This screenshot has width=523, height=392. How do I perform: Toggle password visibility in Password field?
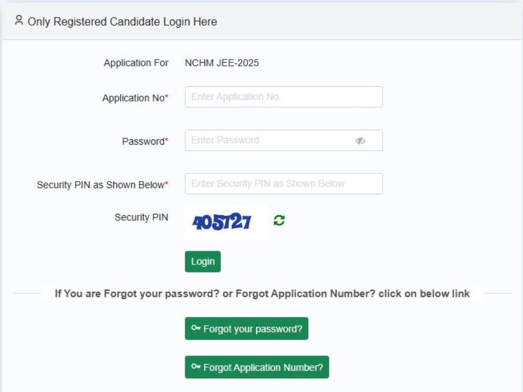coord(360,140)
